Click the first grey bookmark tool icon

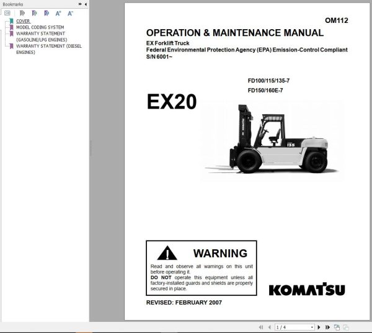pyautogui.click(x=22, y=13)
